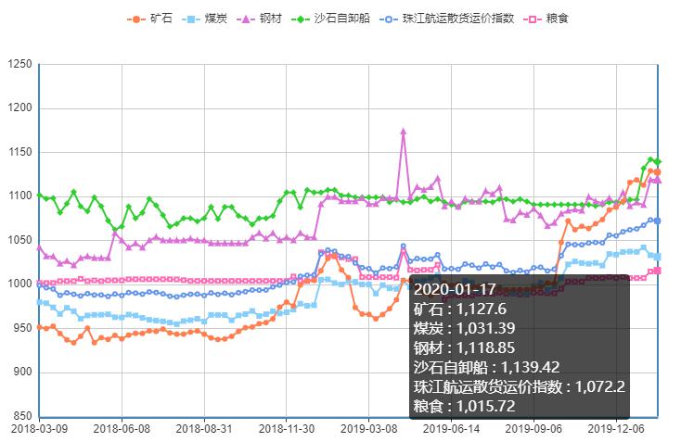Image resolution: width=681 pixels, height=442 pixels.
Task: Click x-axis label 2018-03-09
Action: coord(39,428)
